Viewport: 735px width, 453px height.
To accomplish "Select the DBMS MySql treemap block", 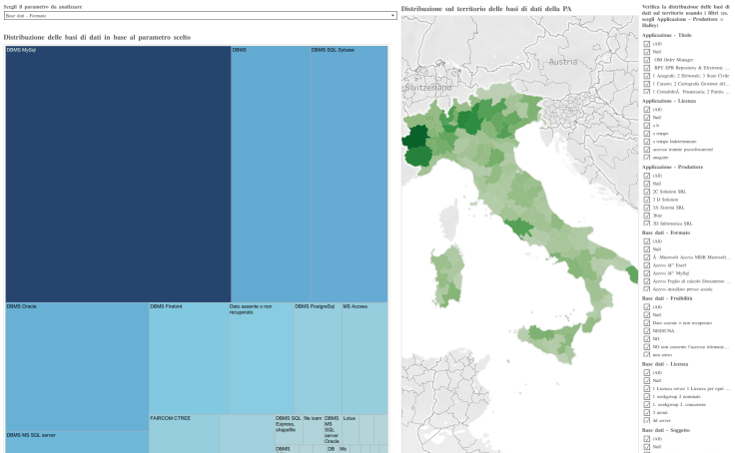I will [118, 174].
